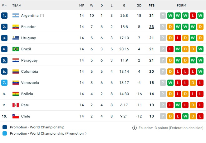Sort standings by PTS column header
206x143 pixels.
coord(151,6)
